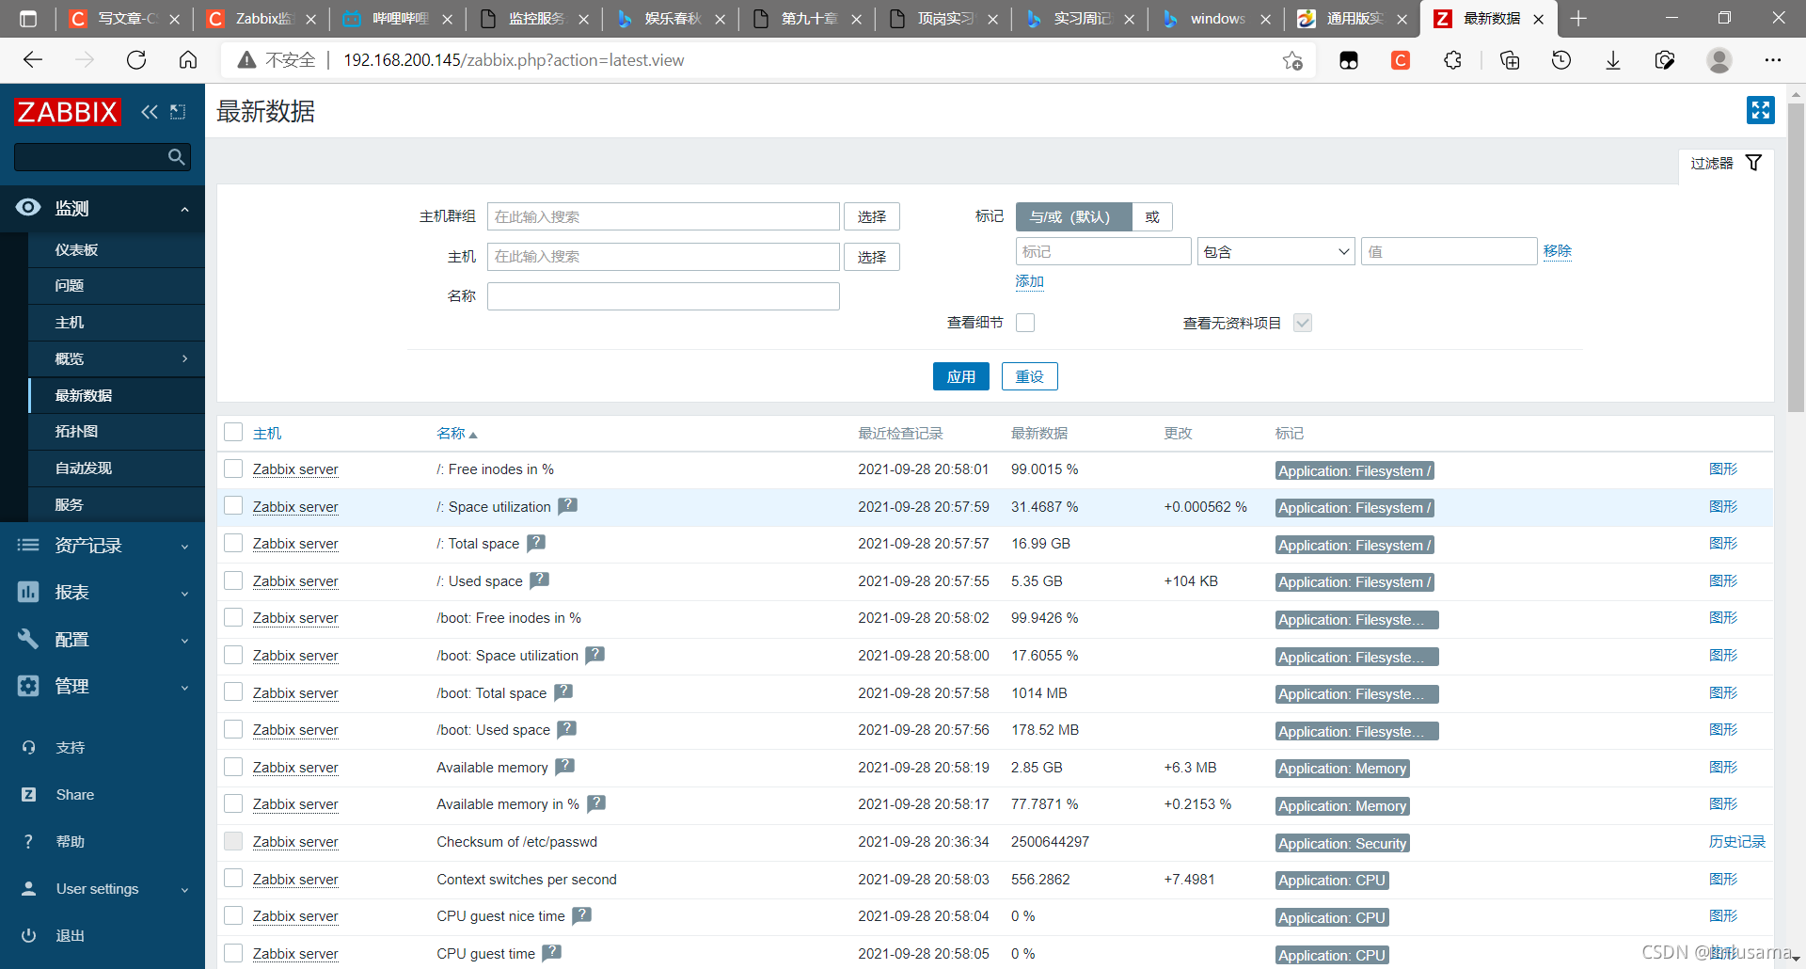Open the 服务 menu item

pos(117,505)
